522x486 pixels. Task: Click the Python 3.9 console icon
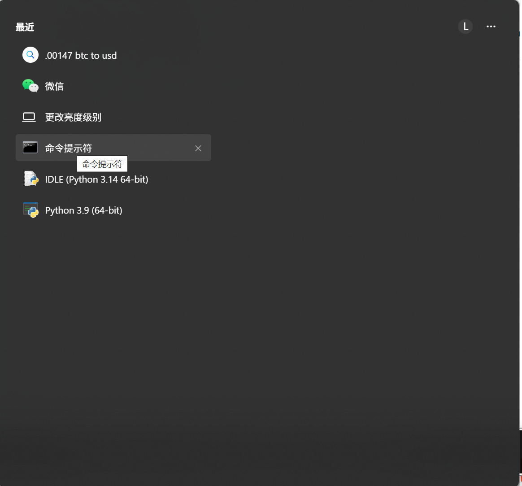pos(30,210)
